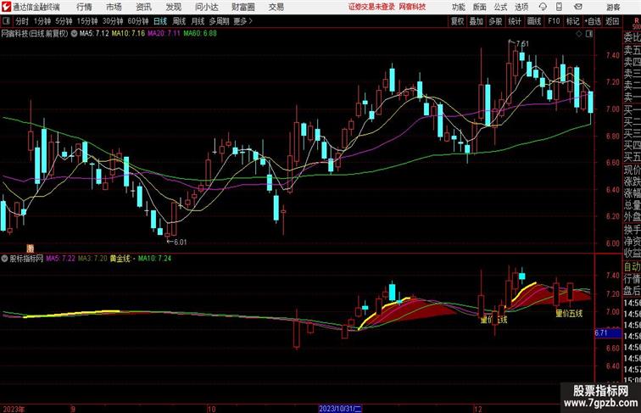Open the 交易 menu

276,7
